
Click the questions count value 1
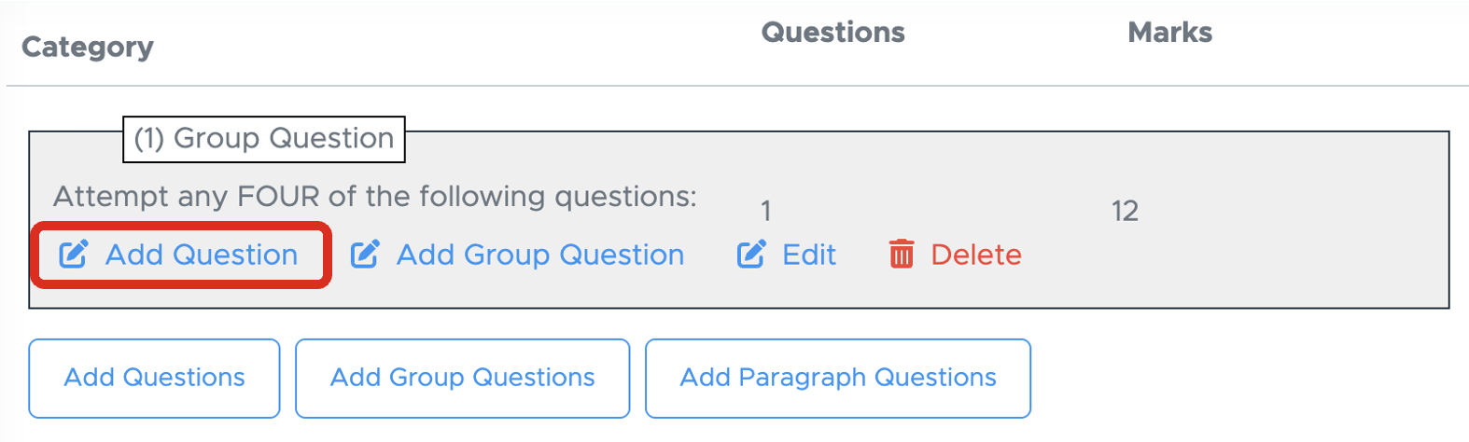coord(765,212)
